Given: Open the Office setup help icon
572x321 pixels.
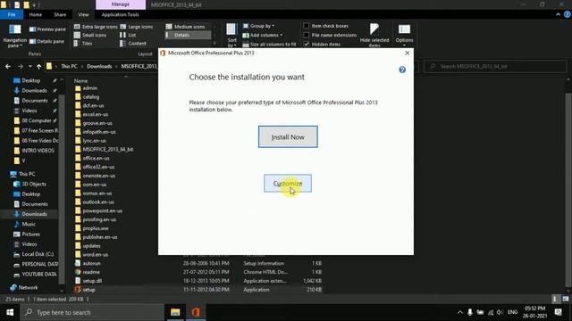Looking at the screenshot, I should pyautogui.click(x=402, y=70).
